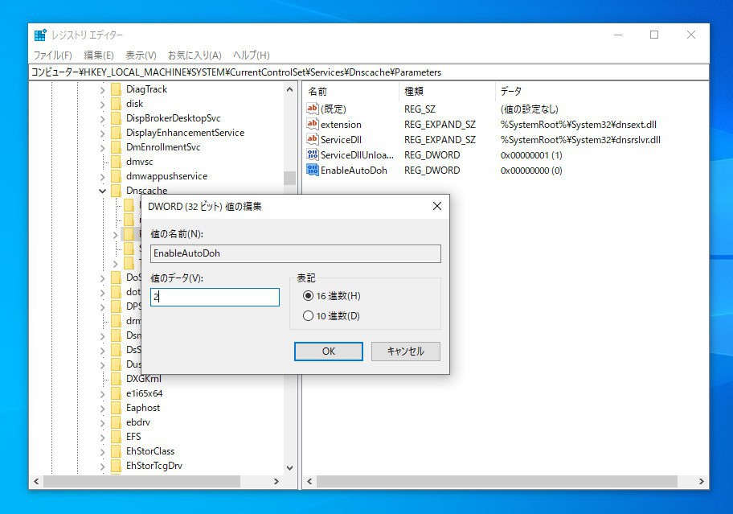The width and height of the screenshot is (733, 514).
Task: Click the dmwappushservice folder icon
Action: pos(117,176)
